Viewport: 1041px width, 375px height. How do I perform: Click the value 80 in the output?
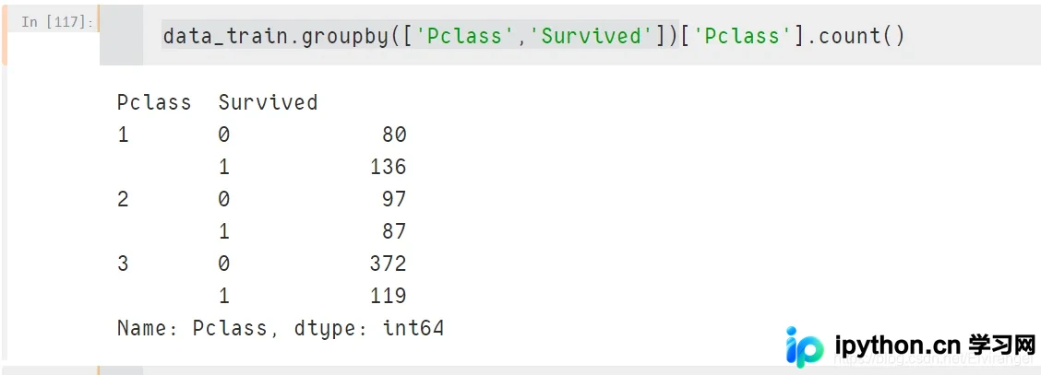pos(394,135)
